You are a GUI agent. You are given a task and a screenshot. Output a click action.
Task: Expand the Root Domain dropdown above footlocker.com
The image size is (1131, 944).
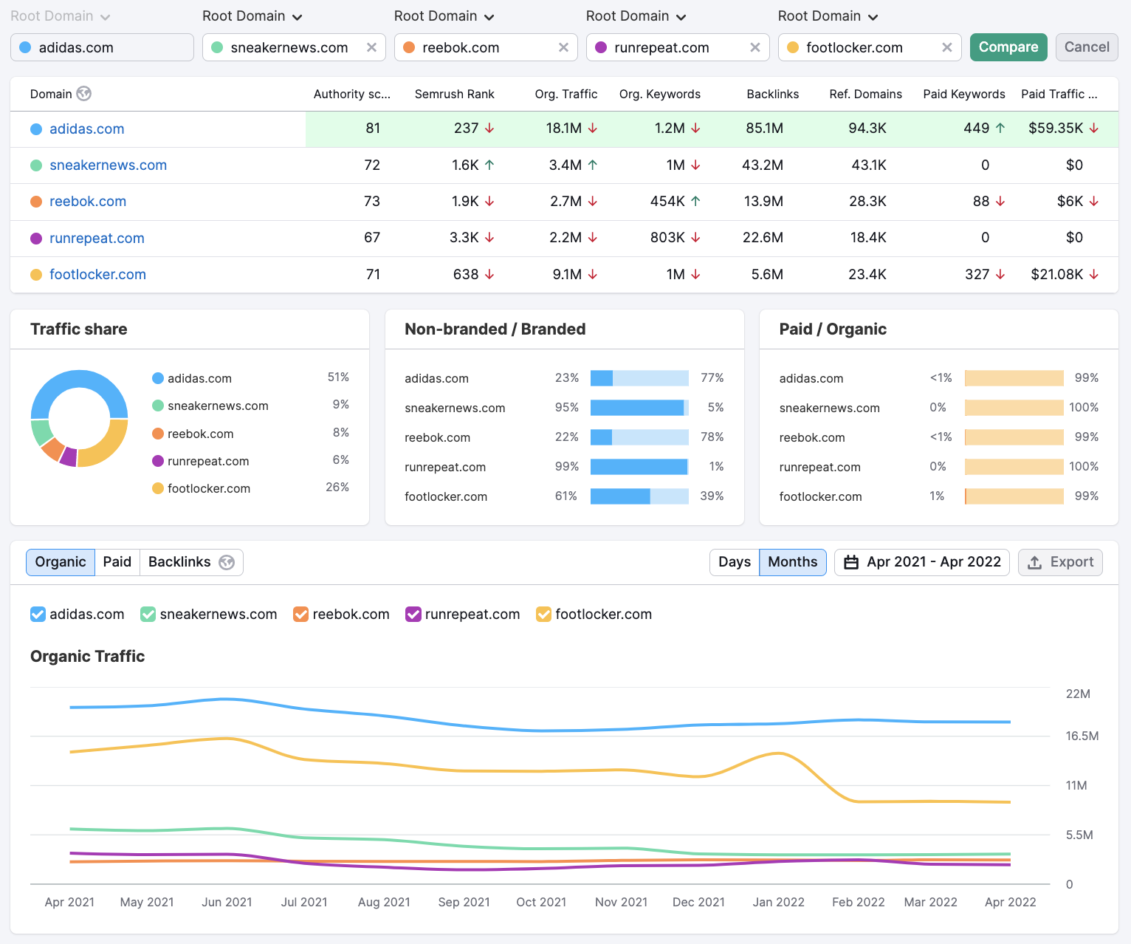(828, 16)
